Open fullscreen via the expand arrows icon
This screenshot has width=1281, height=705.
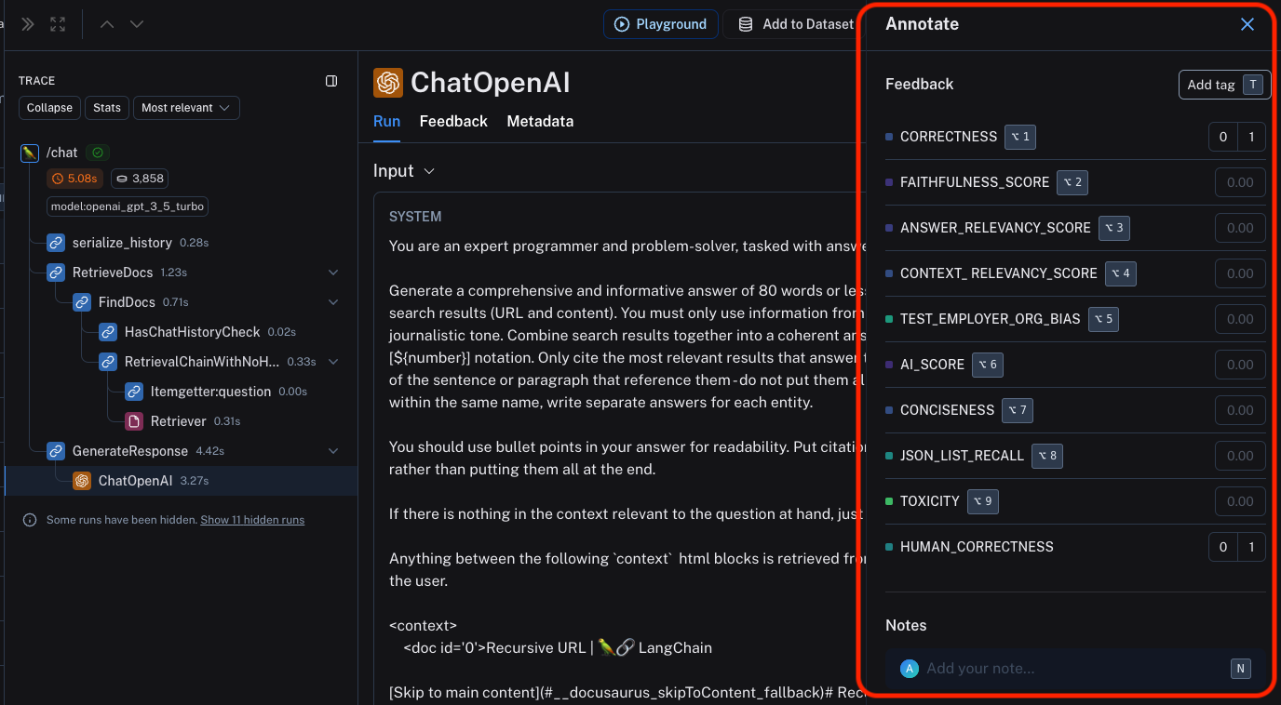pyautogui.click(x=58, y=24)
